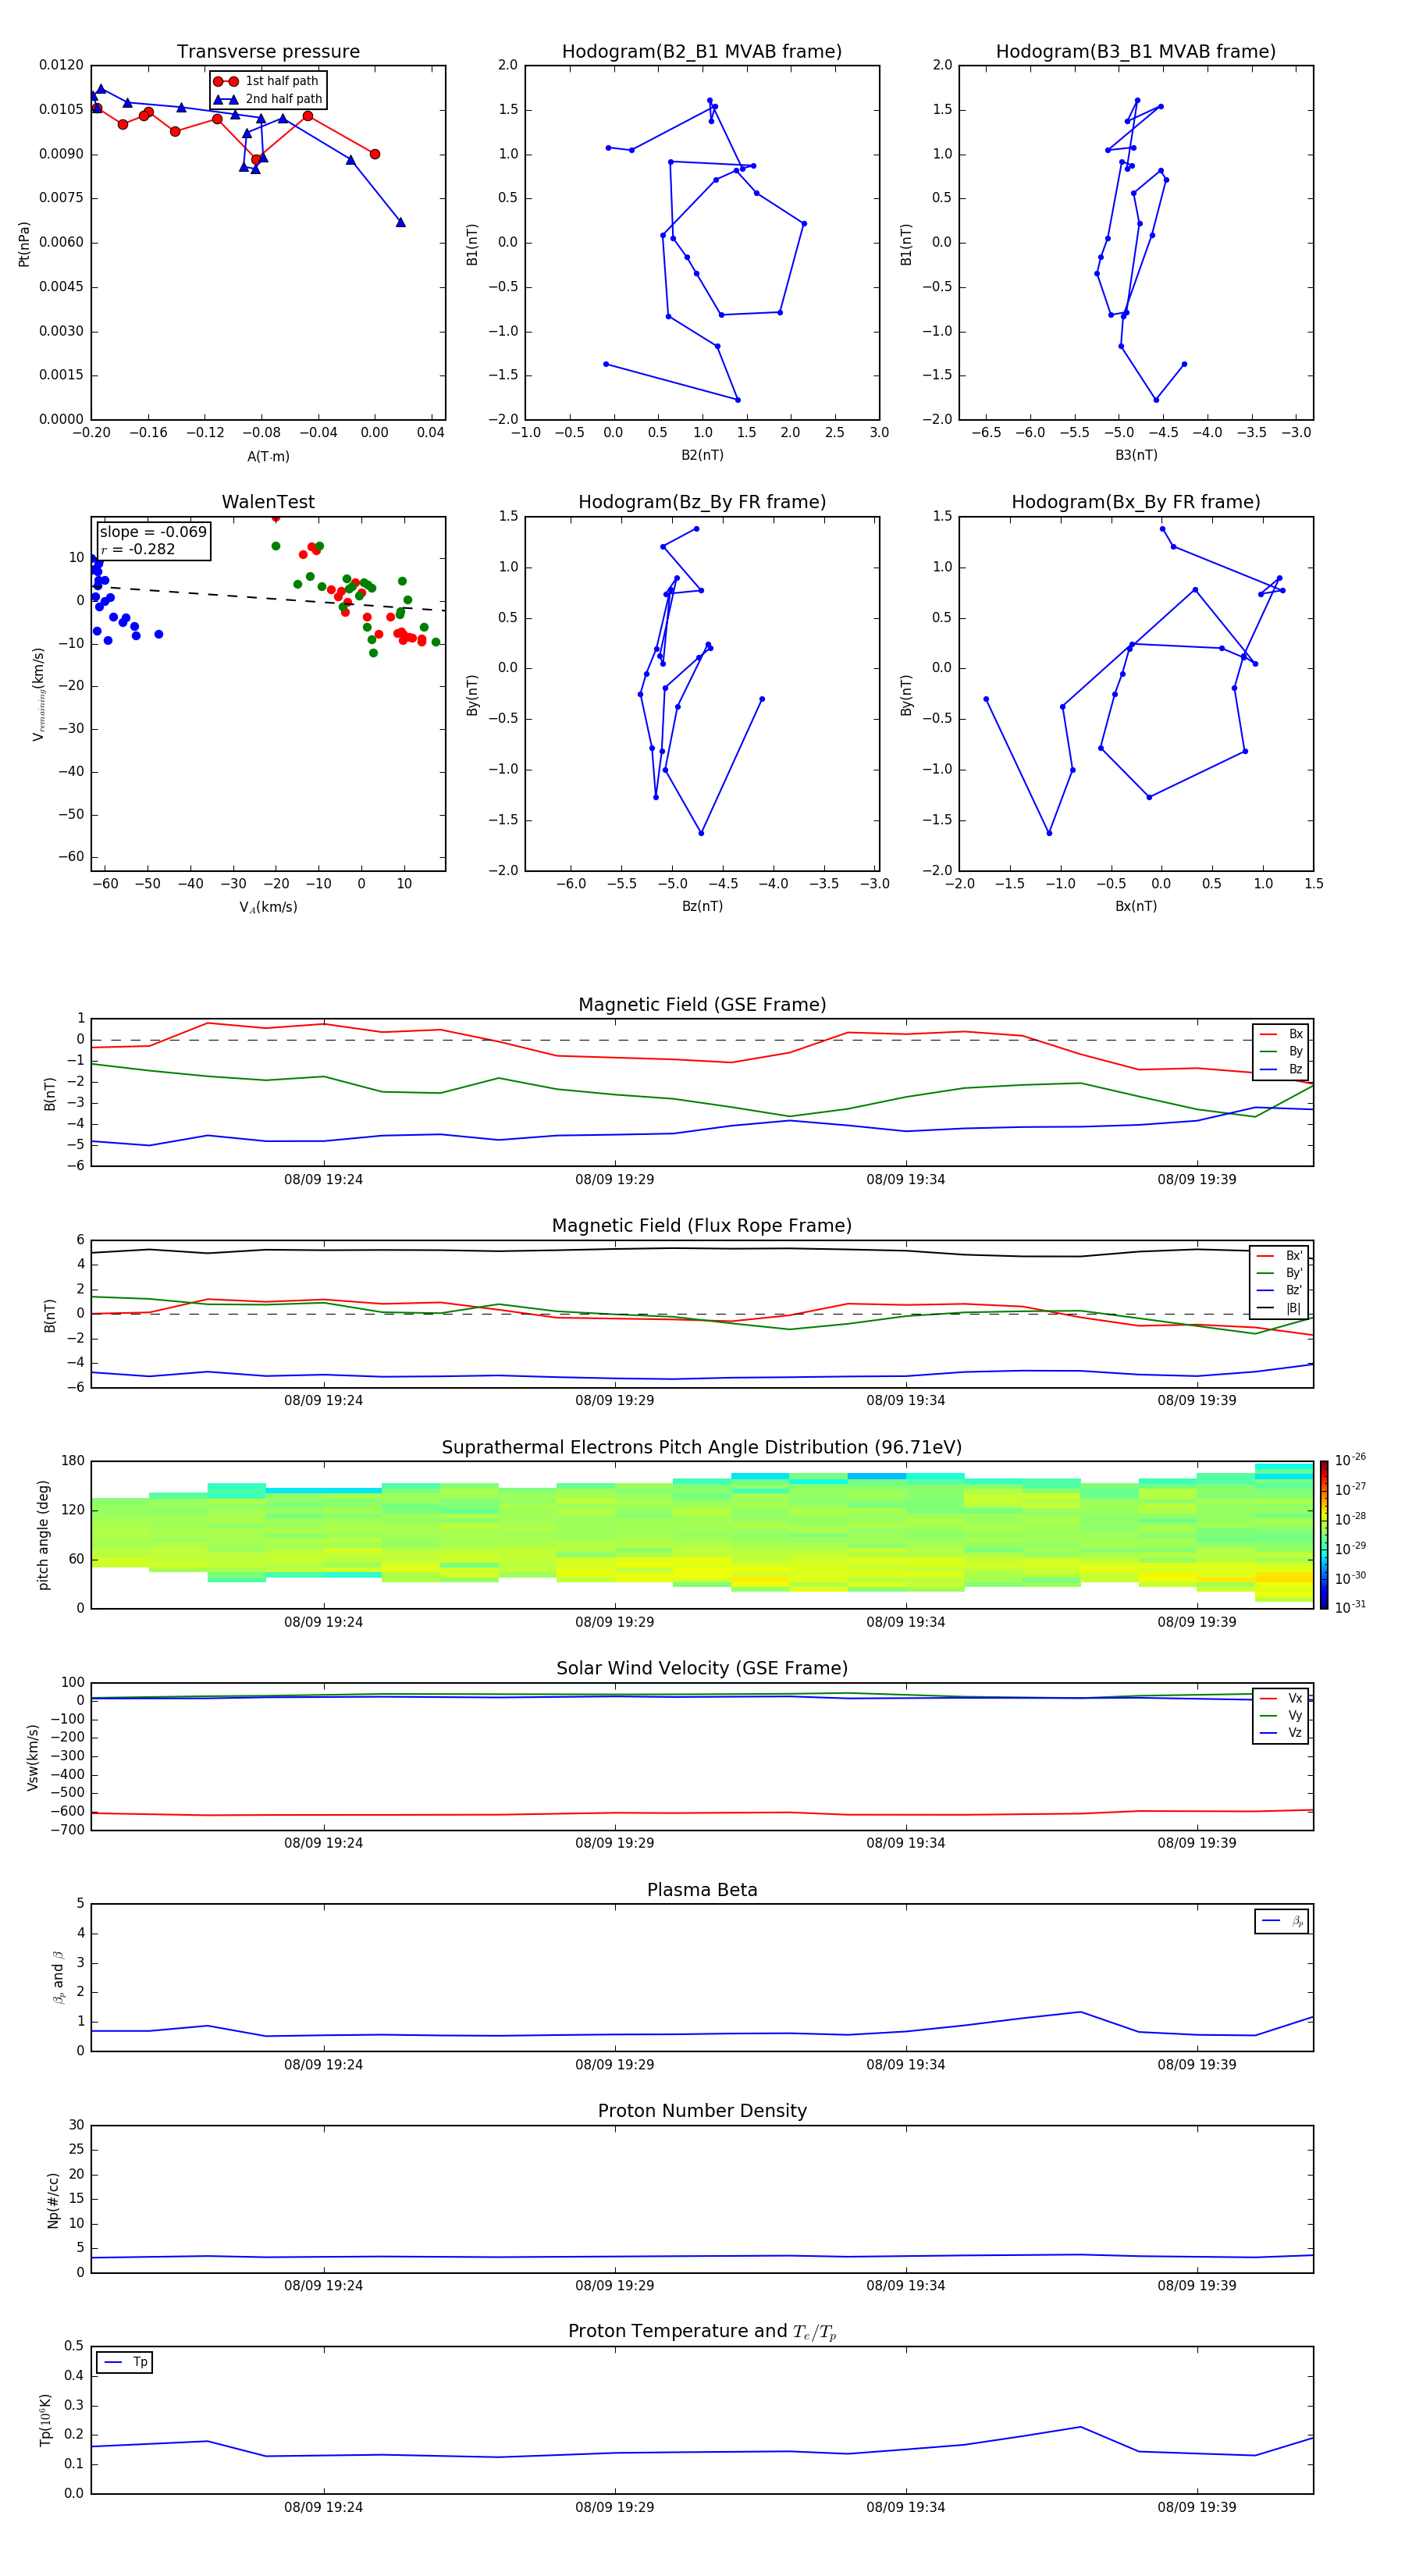Click '08/09 19:29' tick under Plasma Beta panel

(x=614, y=2065)
